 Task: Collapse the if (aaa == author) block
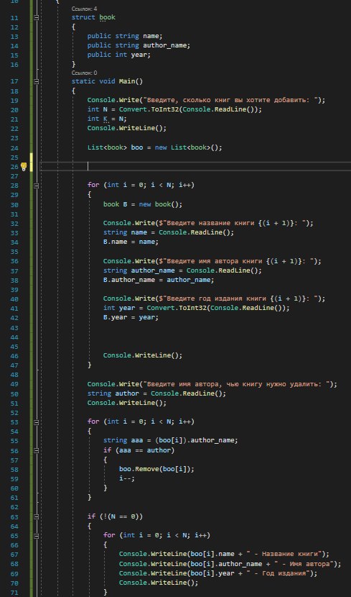(x=37, y=451)
